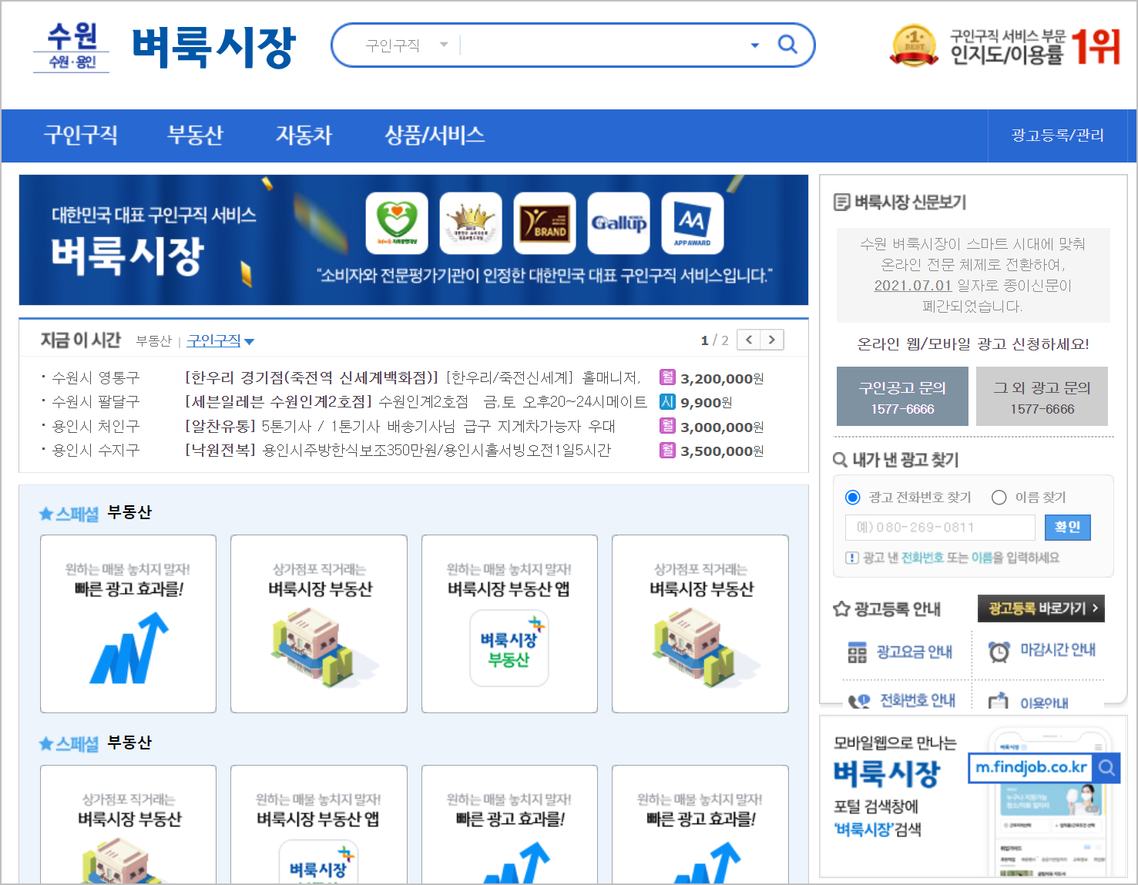Open the 낙원전복 용인시주방 listing

(x=398, y=451)
